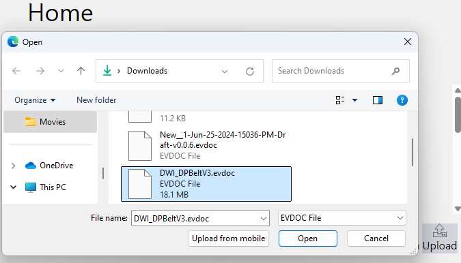Click the Search Downloads field

click(341, 71)
